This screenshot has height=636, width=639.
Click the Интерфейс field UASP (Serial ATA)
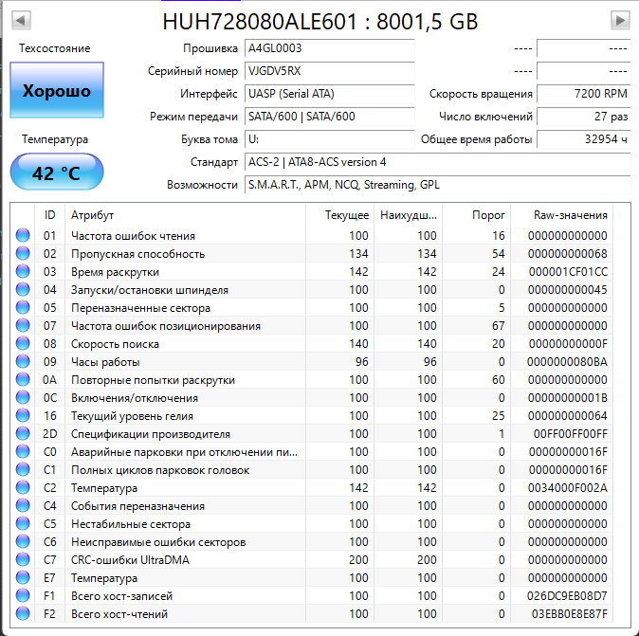(x=329, y=94)
